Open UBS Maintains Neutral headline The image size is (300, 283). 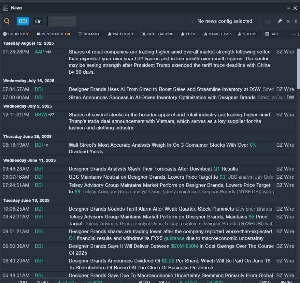[x=147, y=177]
